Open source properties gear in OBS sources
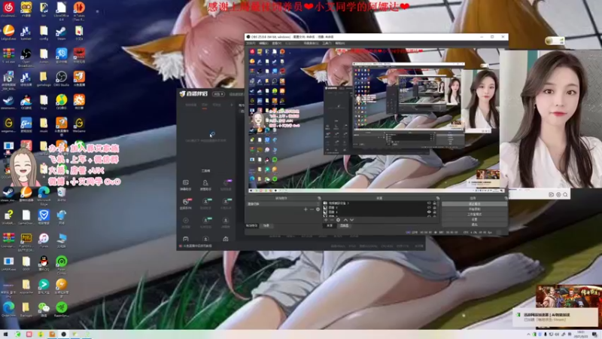The image size is (602, 339). click(338, 220)
